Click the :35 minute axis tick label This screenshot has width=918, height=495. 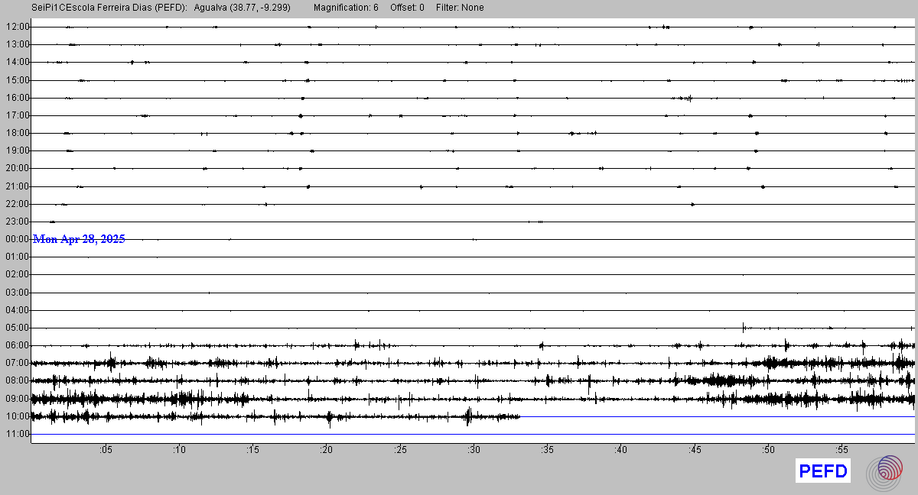tap(546, 449)
